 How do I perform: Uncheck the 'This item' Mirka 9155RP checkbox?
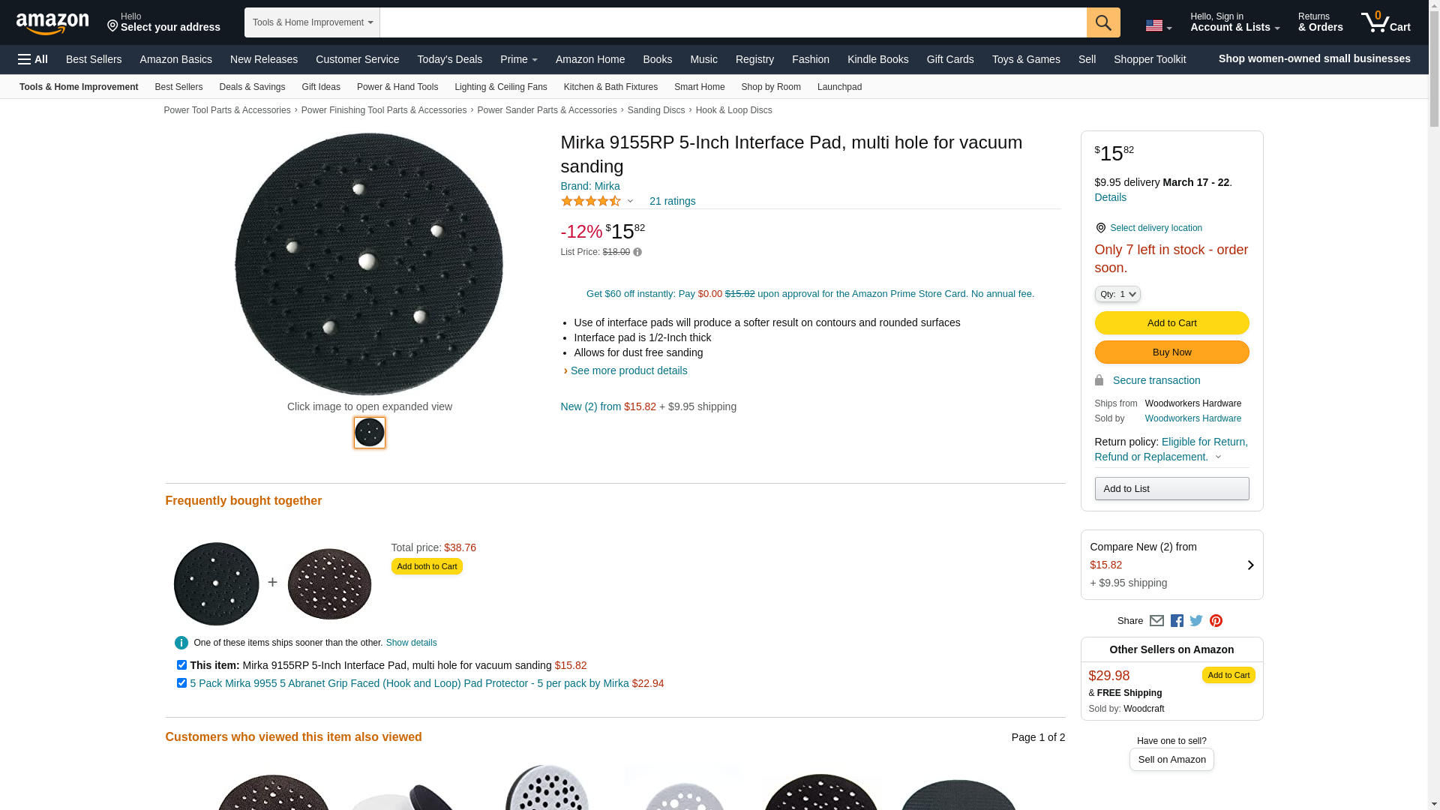click(181, 665)
